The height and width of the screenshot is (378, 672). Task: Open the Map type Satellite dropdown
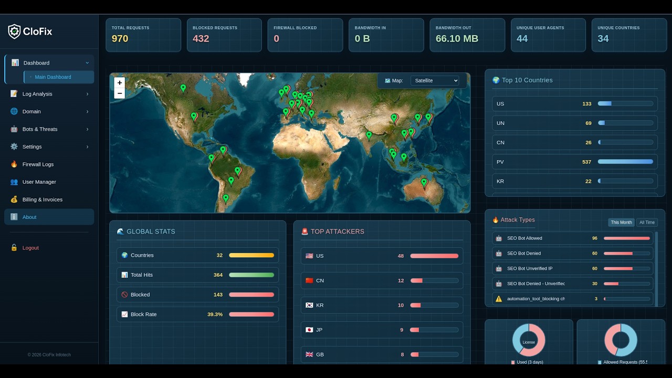[x=435, y=80]
